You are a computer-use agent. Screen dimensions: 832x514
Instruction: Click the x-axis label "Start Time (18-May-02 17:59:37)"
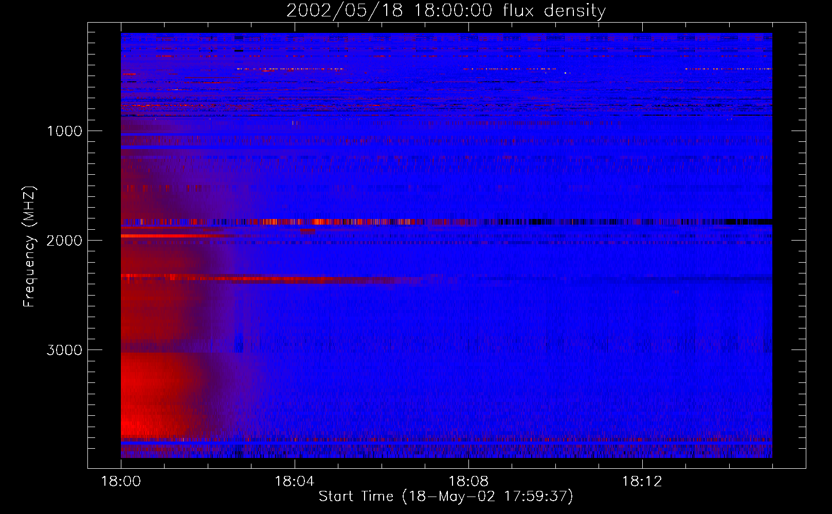point(446,497)
